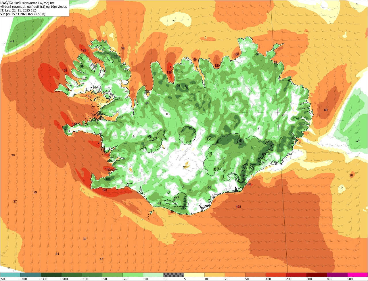Click the map value -57 in west Iceland
Screen dimensions: 368x281
pos(121,117)
